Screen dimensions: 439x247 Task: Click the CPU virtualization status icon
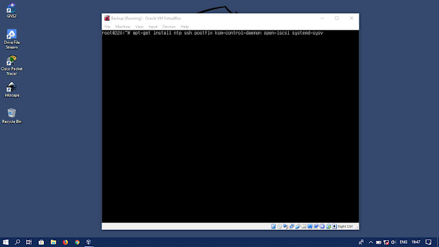pos(322,226)
